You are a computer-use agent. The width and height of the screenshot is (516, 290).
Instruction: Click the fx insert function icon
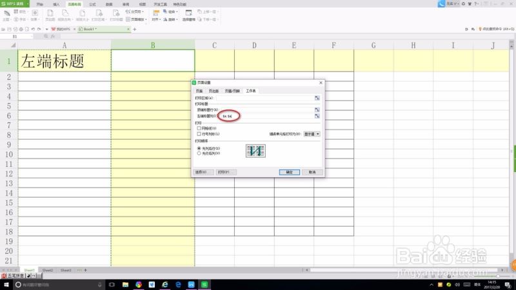click(53, 36)
